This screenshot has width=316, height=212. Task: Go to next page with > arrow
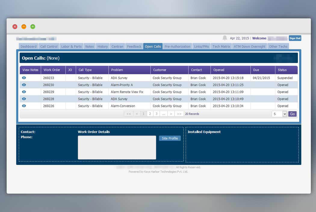click(171, 114)
